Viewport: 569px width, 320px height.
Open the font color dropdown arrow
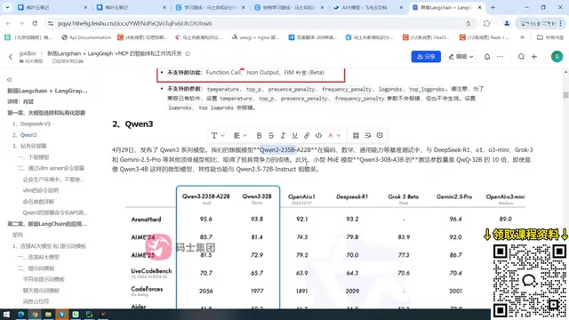click(339, 135)
